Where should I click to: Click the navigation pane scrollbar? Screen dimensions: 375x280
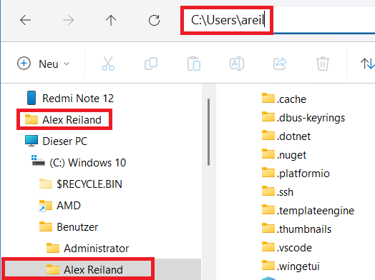[208, 132]
